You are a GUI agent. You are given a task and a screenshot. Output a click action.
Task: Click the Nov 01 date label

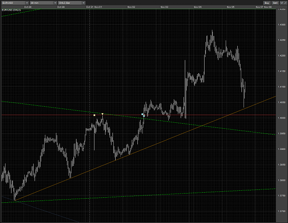click(x=98, y=7)
